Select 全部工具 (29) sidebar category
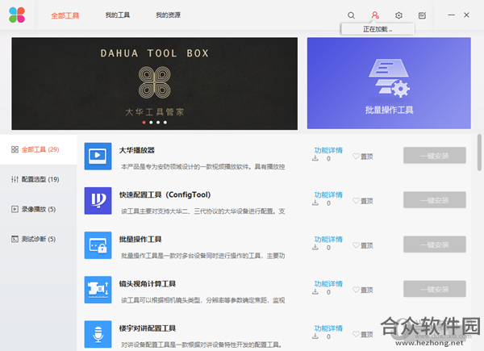This screenshot has width=484, height=351. pyautogui.click(x=38, y=149)
